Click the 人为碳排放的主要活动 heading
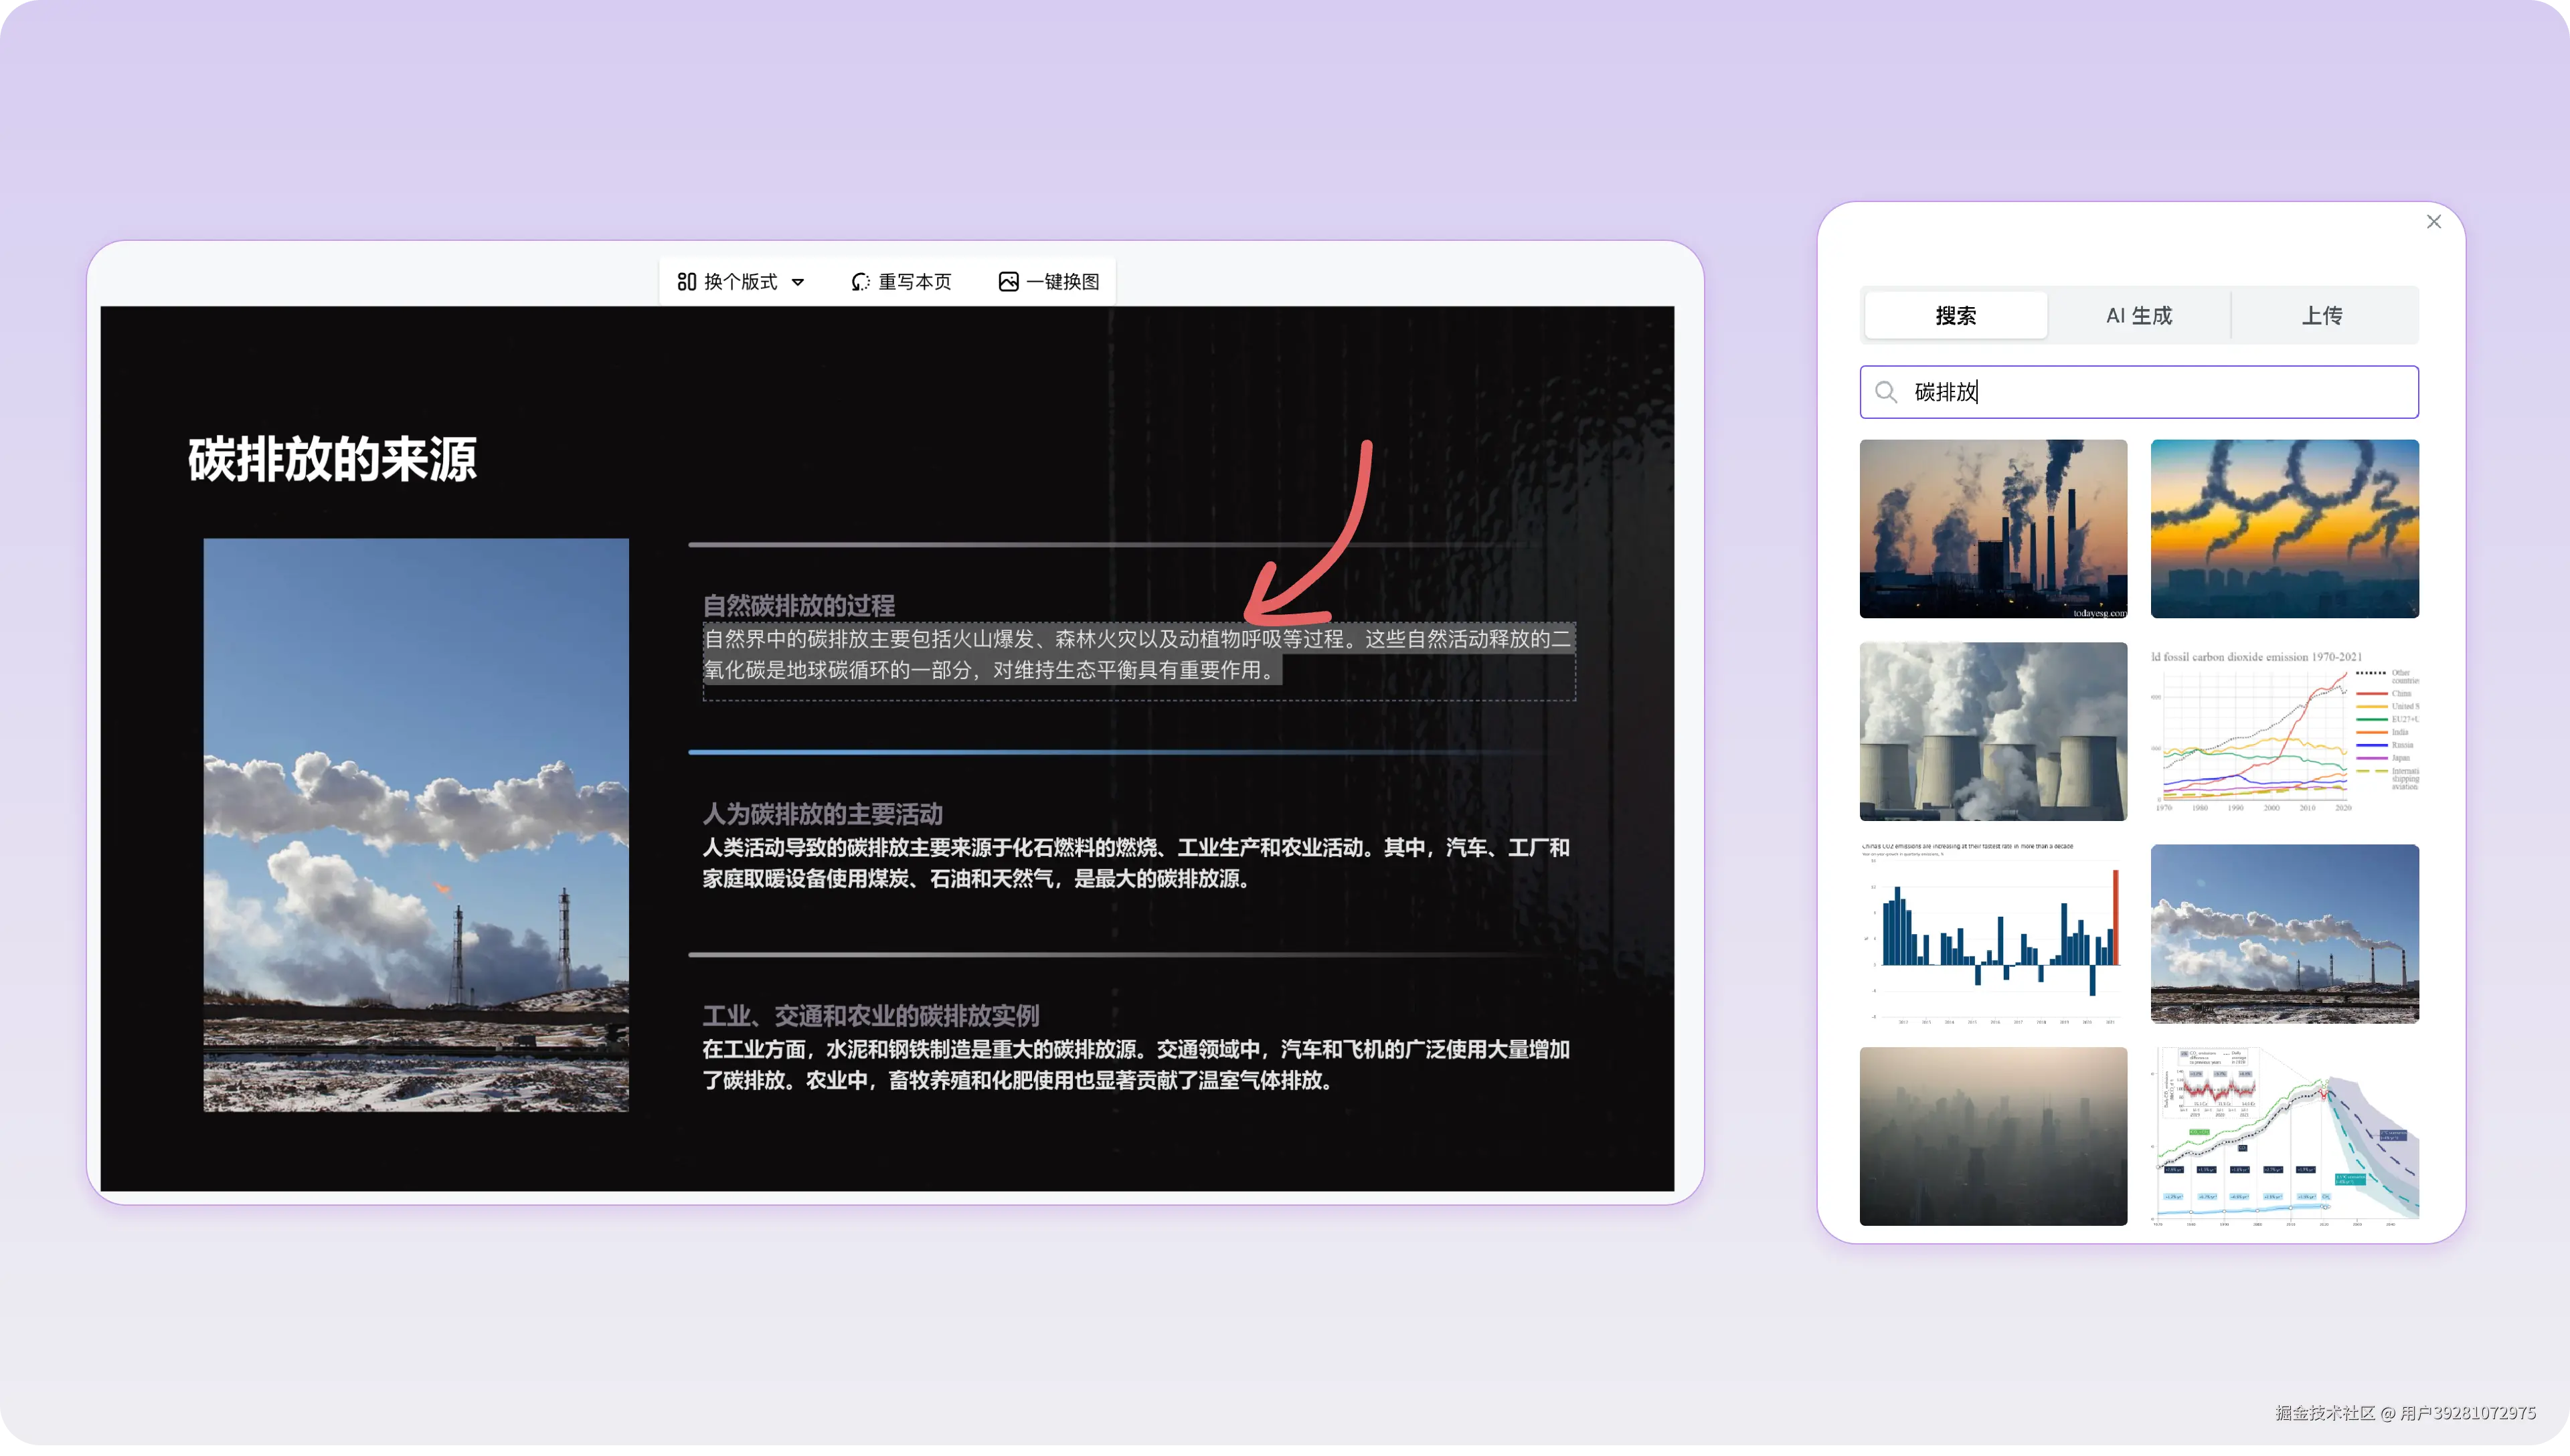 click(x=822, y=814)
